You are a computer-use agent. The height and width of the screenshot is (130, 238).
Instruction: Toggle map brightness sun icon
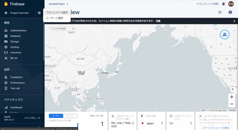point(233,89)
